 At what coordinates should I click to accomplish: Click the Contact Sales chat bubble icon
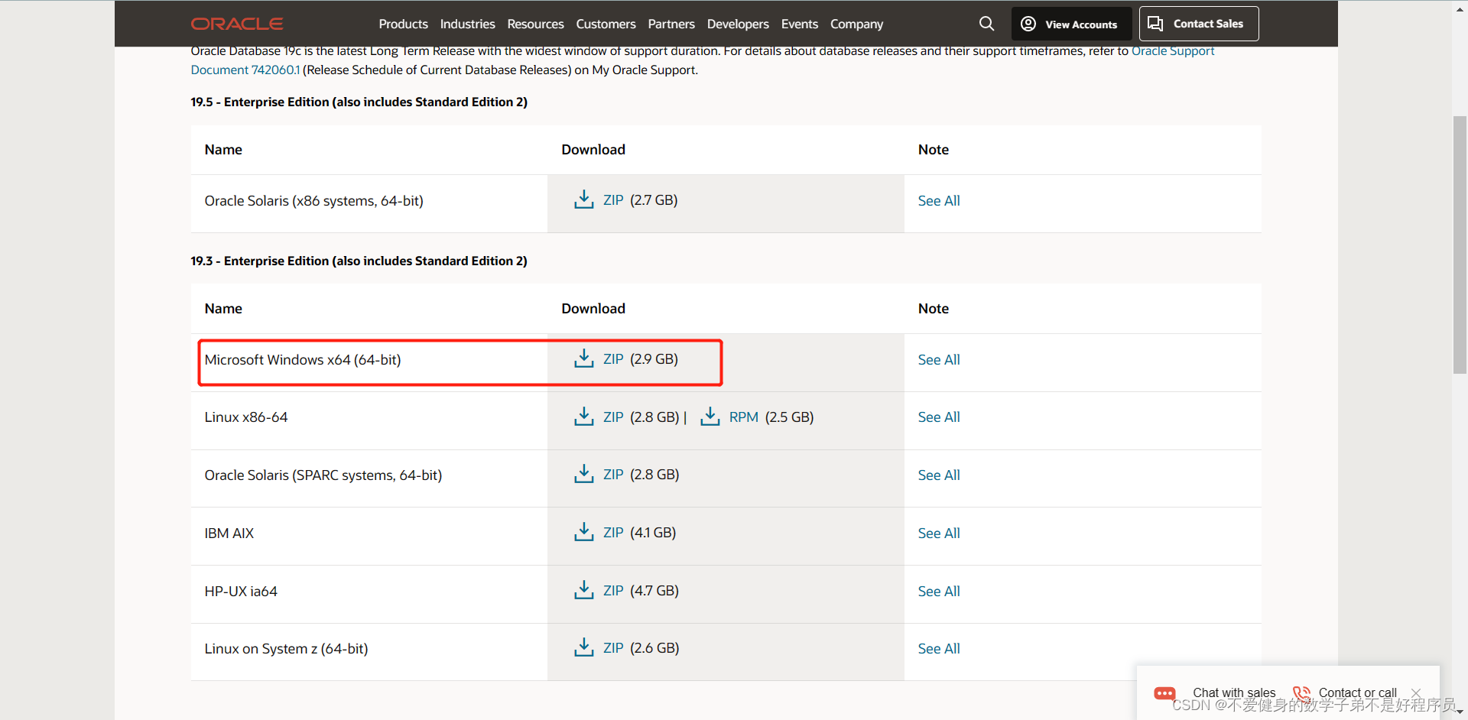[x=1155, y=24]
